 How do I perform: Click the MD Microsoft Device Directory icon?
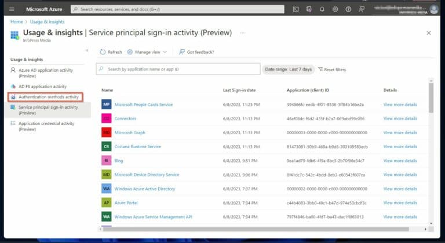point(107,175)
